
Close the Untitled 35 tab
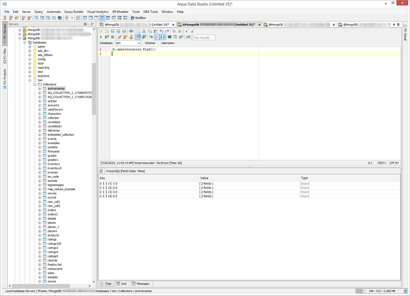pyautogui.click(x=259, y=25)
